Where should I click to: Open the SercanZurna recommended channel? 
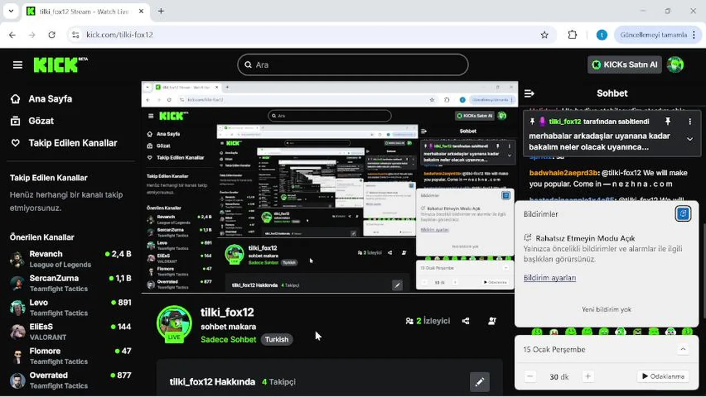[71, 283]
